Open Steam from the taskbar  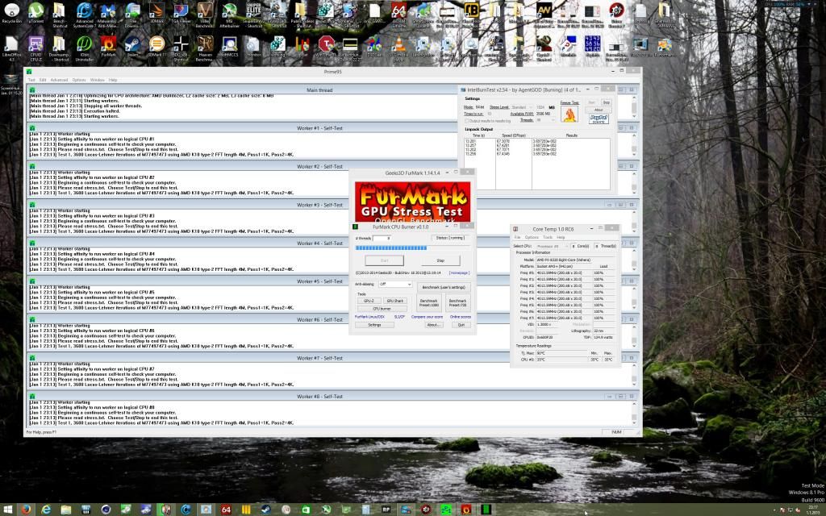[266, 510]
